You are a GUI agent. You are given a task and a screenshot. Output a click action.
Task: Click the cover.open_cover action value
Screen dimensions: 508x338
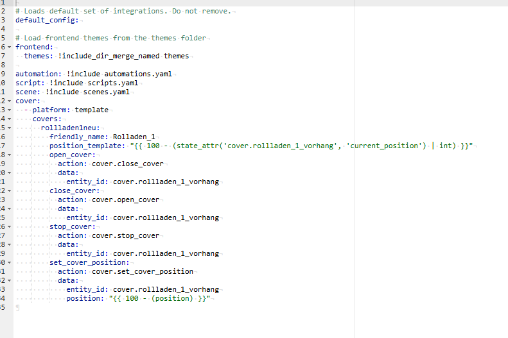(x=125, y=199)
